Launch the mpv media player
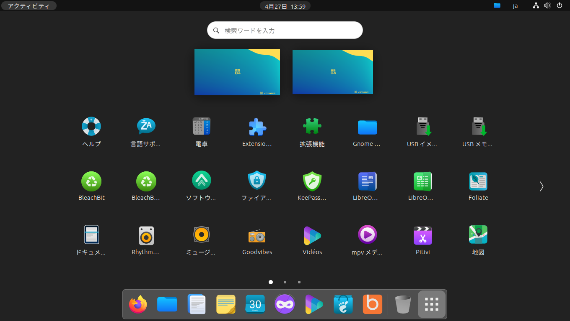 pos(367,235)
